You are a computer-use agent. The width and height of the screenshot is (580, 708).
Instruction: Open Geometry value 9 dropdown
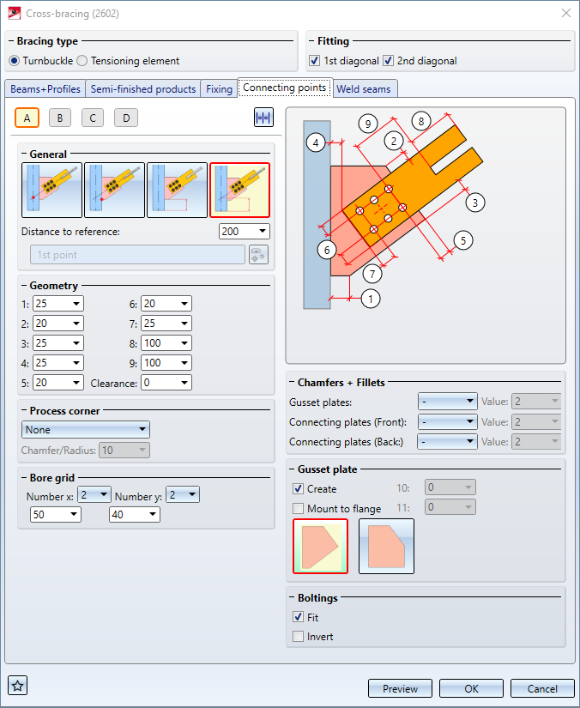pos(166,363)
